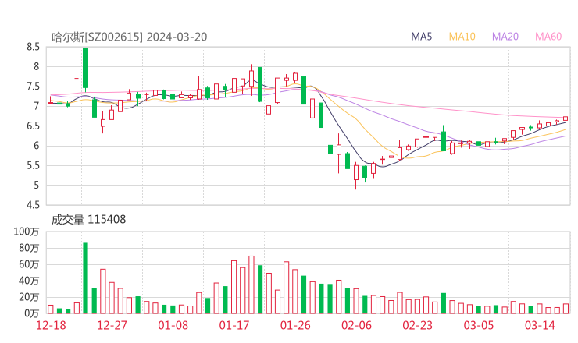Image resolution: width=578 pixels, height=343 pixels.
Task: Click the rightmost volume bar
Action: point(566,309)
